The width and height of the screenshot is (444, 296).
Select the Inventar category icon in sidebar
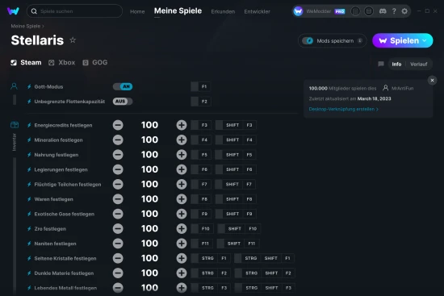(15, 125)
